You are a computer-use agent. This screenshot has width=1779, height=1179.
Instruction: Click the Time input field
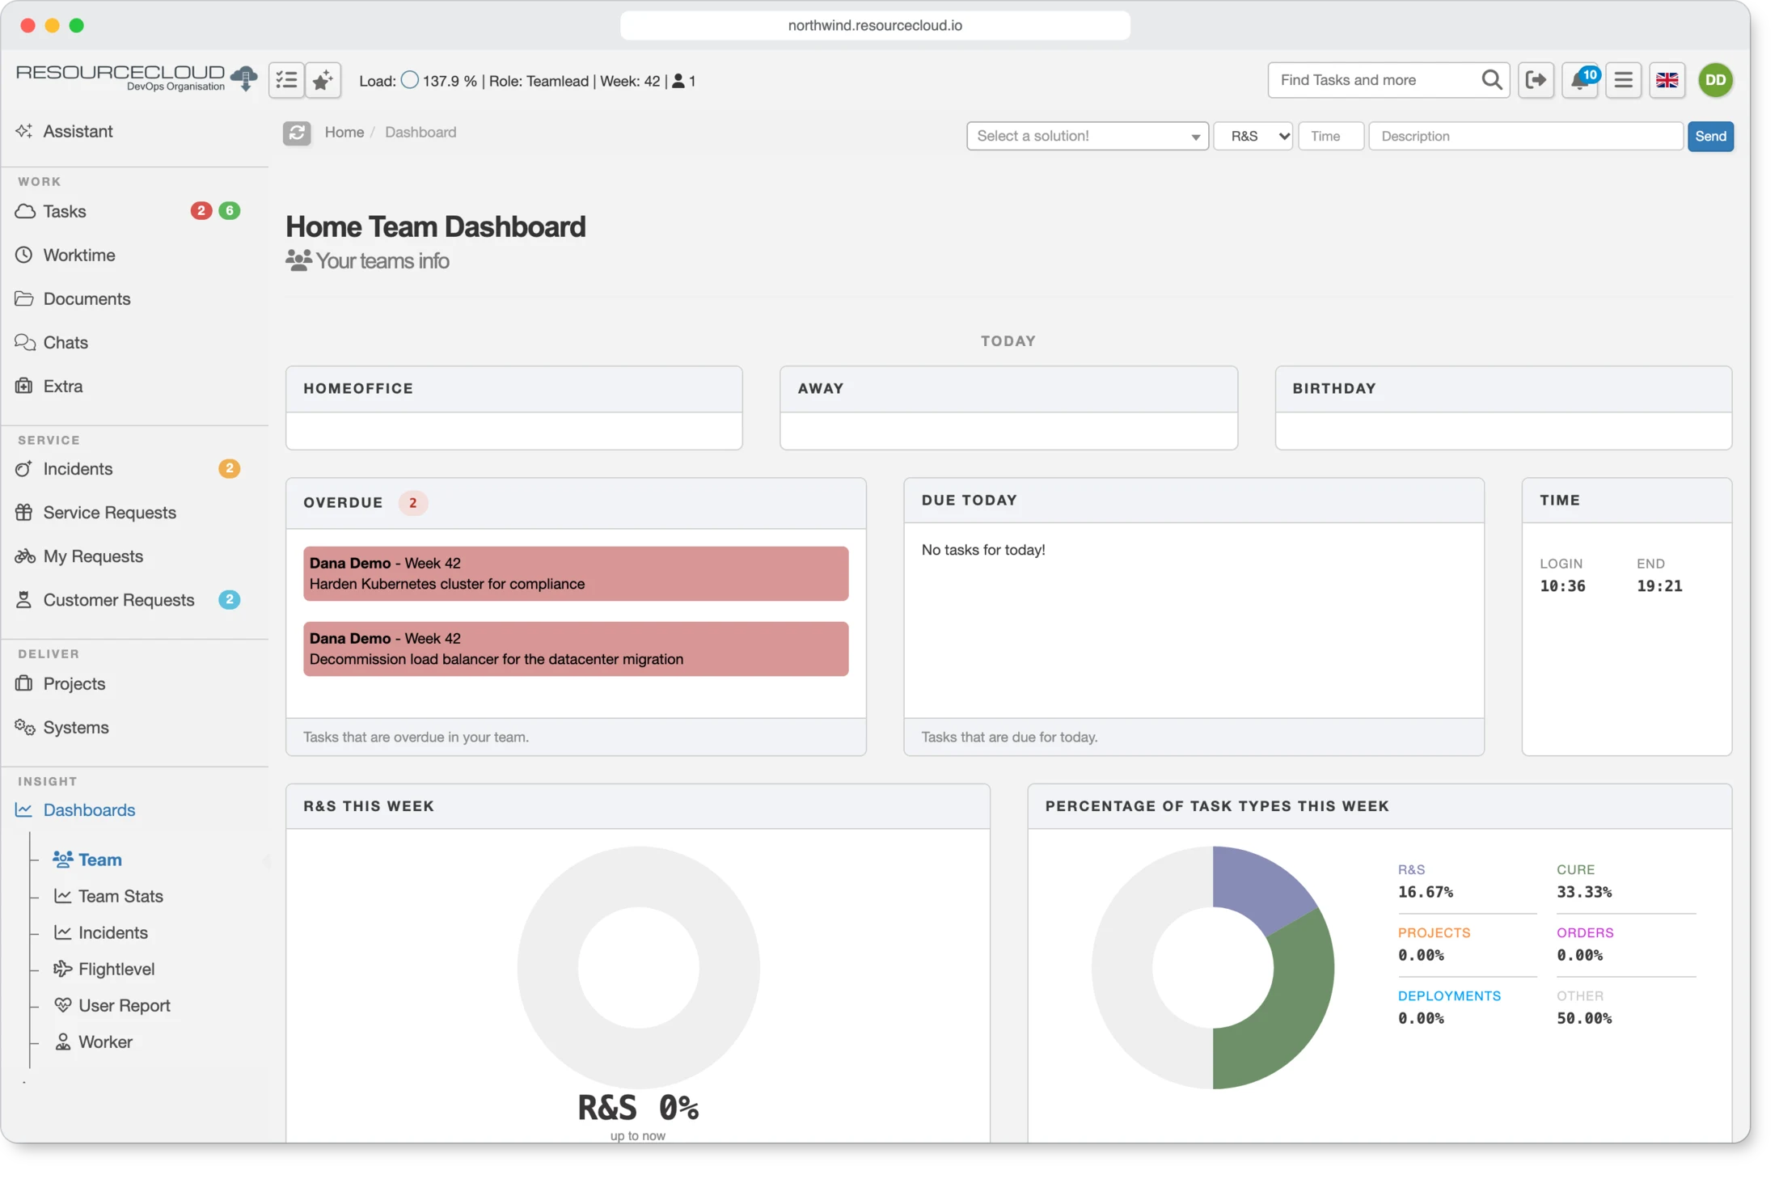tap(1331, 136)
